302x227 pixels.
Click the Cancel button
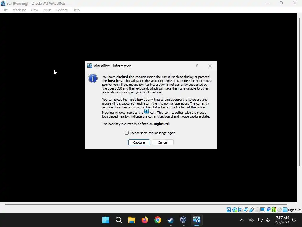click(163, 142)
